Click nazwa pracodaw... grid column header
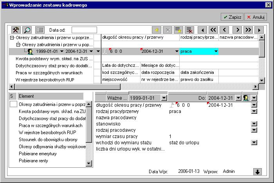This screenshot has width=274, height=183. 238,37
